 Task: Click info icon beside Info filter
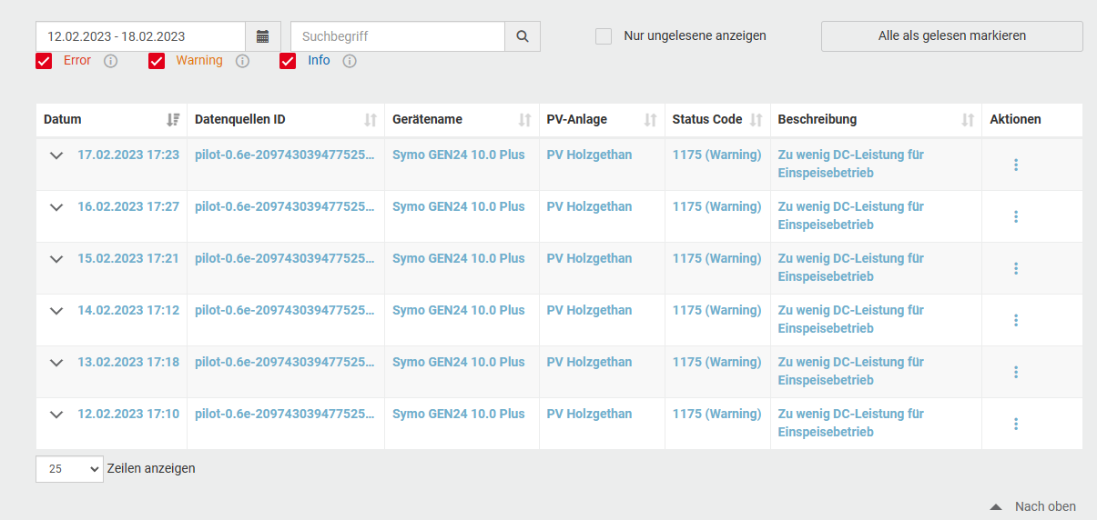tap(350, 61)
